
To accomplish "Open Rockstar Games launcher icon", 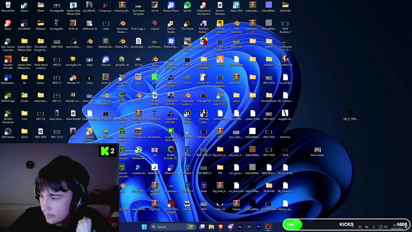I will click(220, 27).
